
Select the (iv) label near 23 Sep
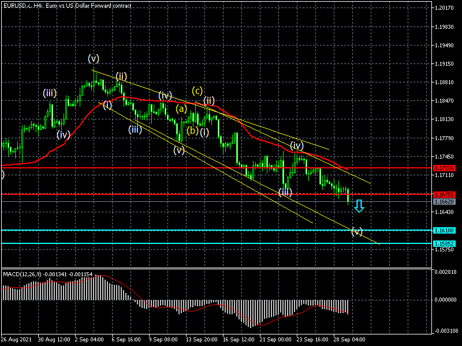(x=297, y=145)
